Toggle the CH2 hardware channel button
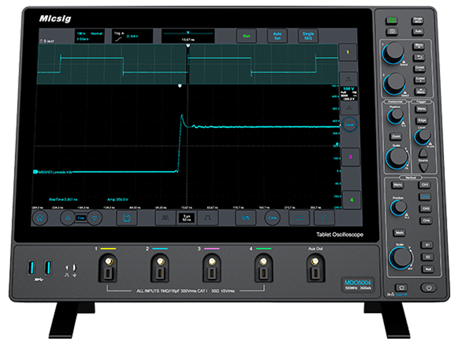Image resolution: width=460 pixels, height=345 pixels. coord(426,197)
